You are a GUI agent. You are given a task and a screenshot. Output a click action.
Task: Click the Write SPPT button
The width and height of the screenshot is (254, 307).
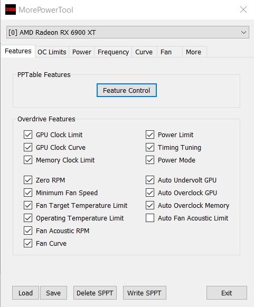[x=145, y=293]
